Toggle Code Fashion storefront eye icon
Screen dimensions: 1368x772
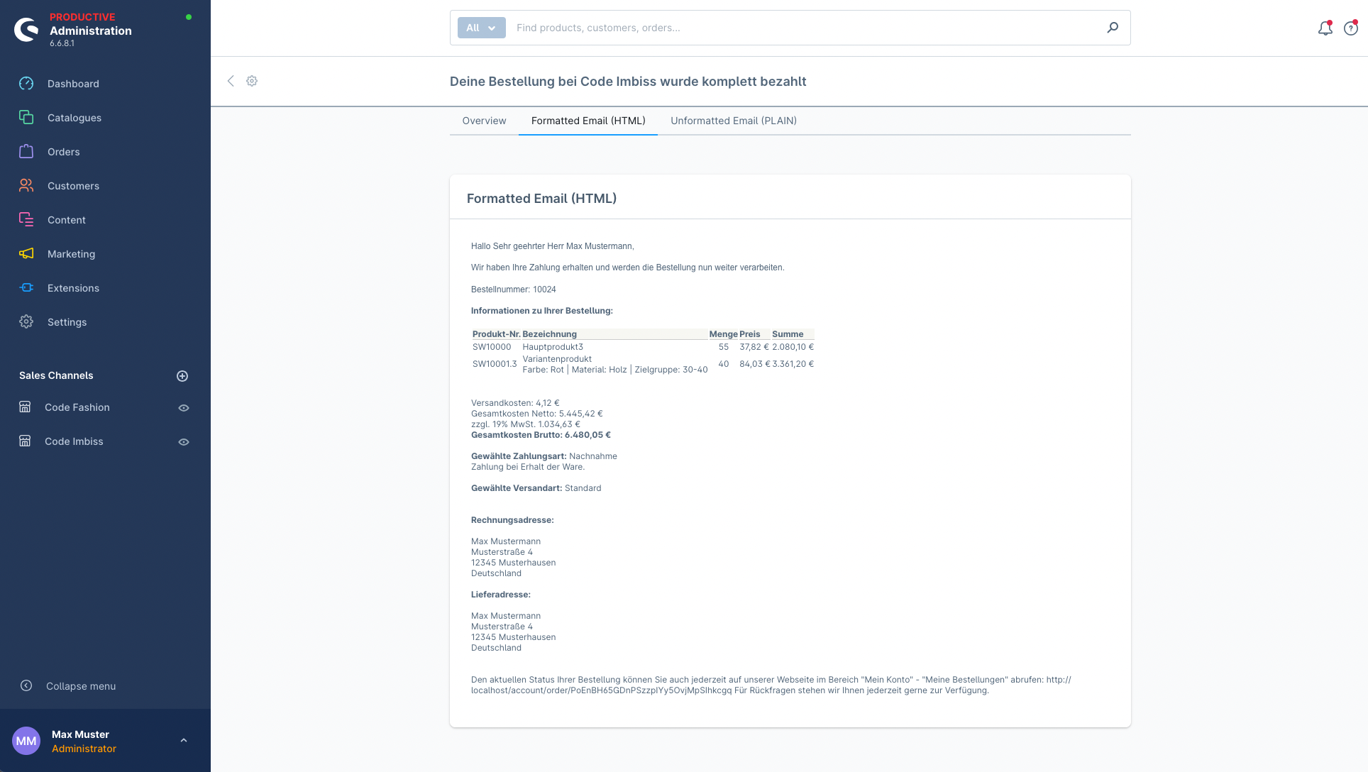click(x=184, y=408)
